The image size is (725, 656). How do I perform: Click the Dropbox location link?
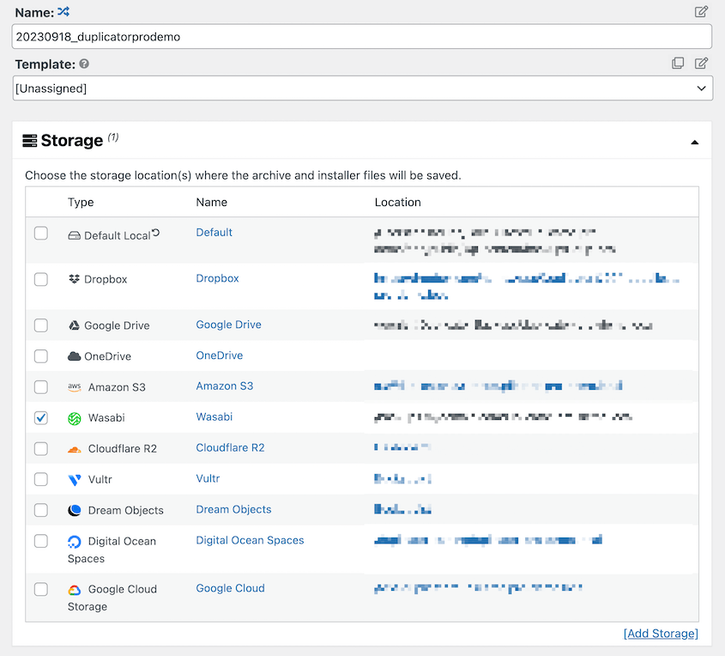(526, 287)
